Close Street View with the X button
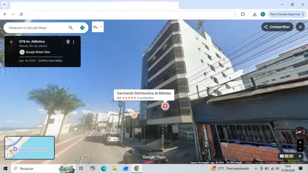308x173 pixels. [300, 27]
